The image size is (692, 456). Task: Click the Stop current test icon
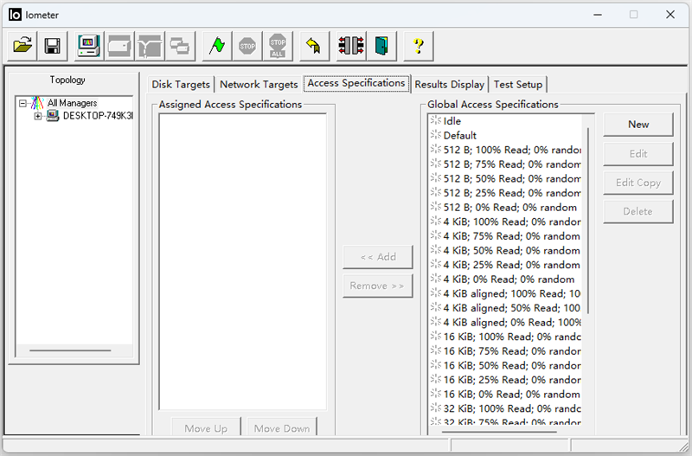coord(247,46)
